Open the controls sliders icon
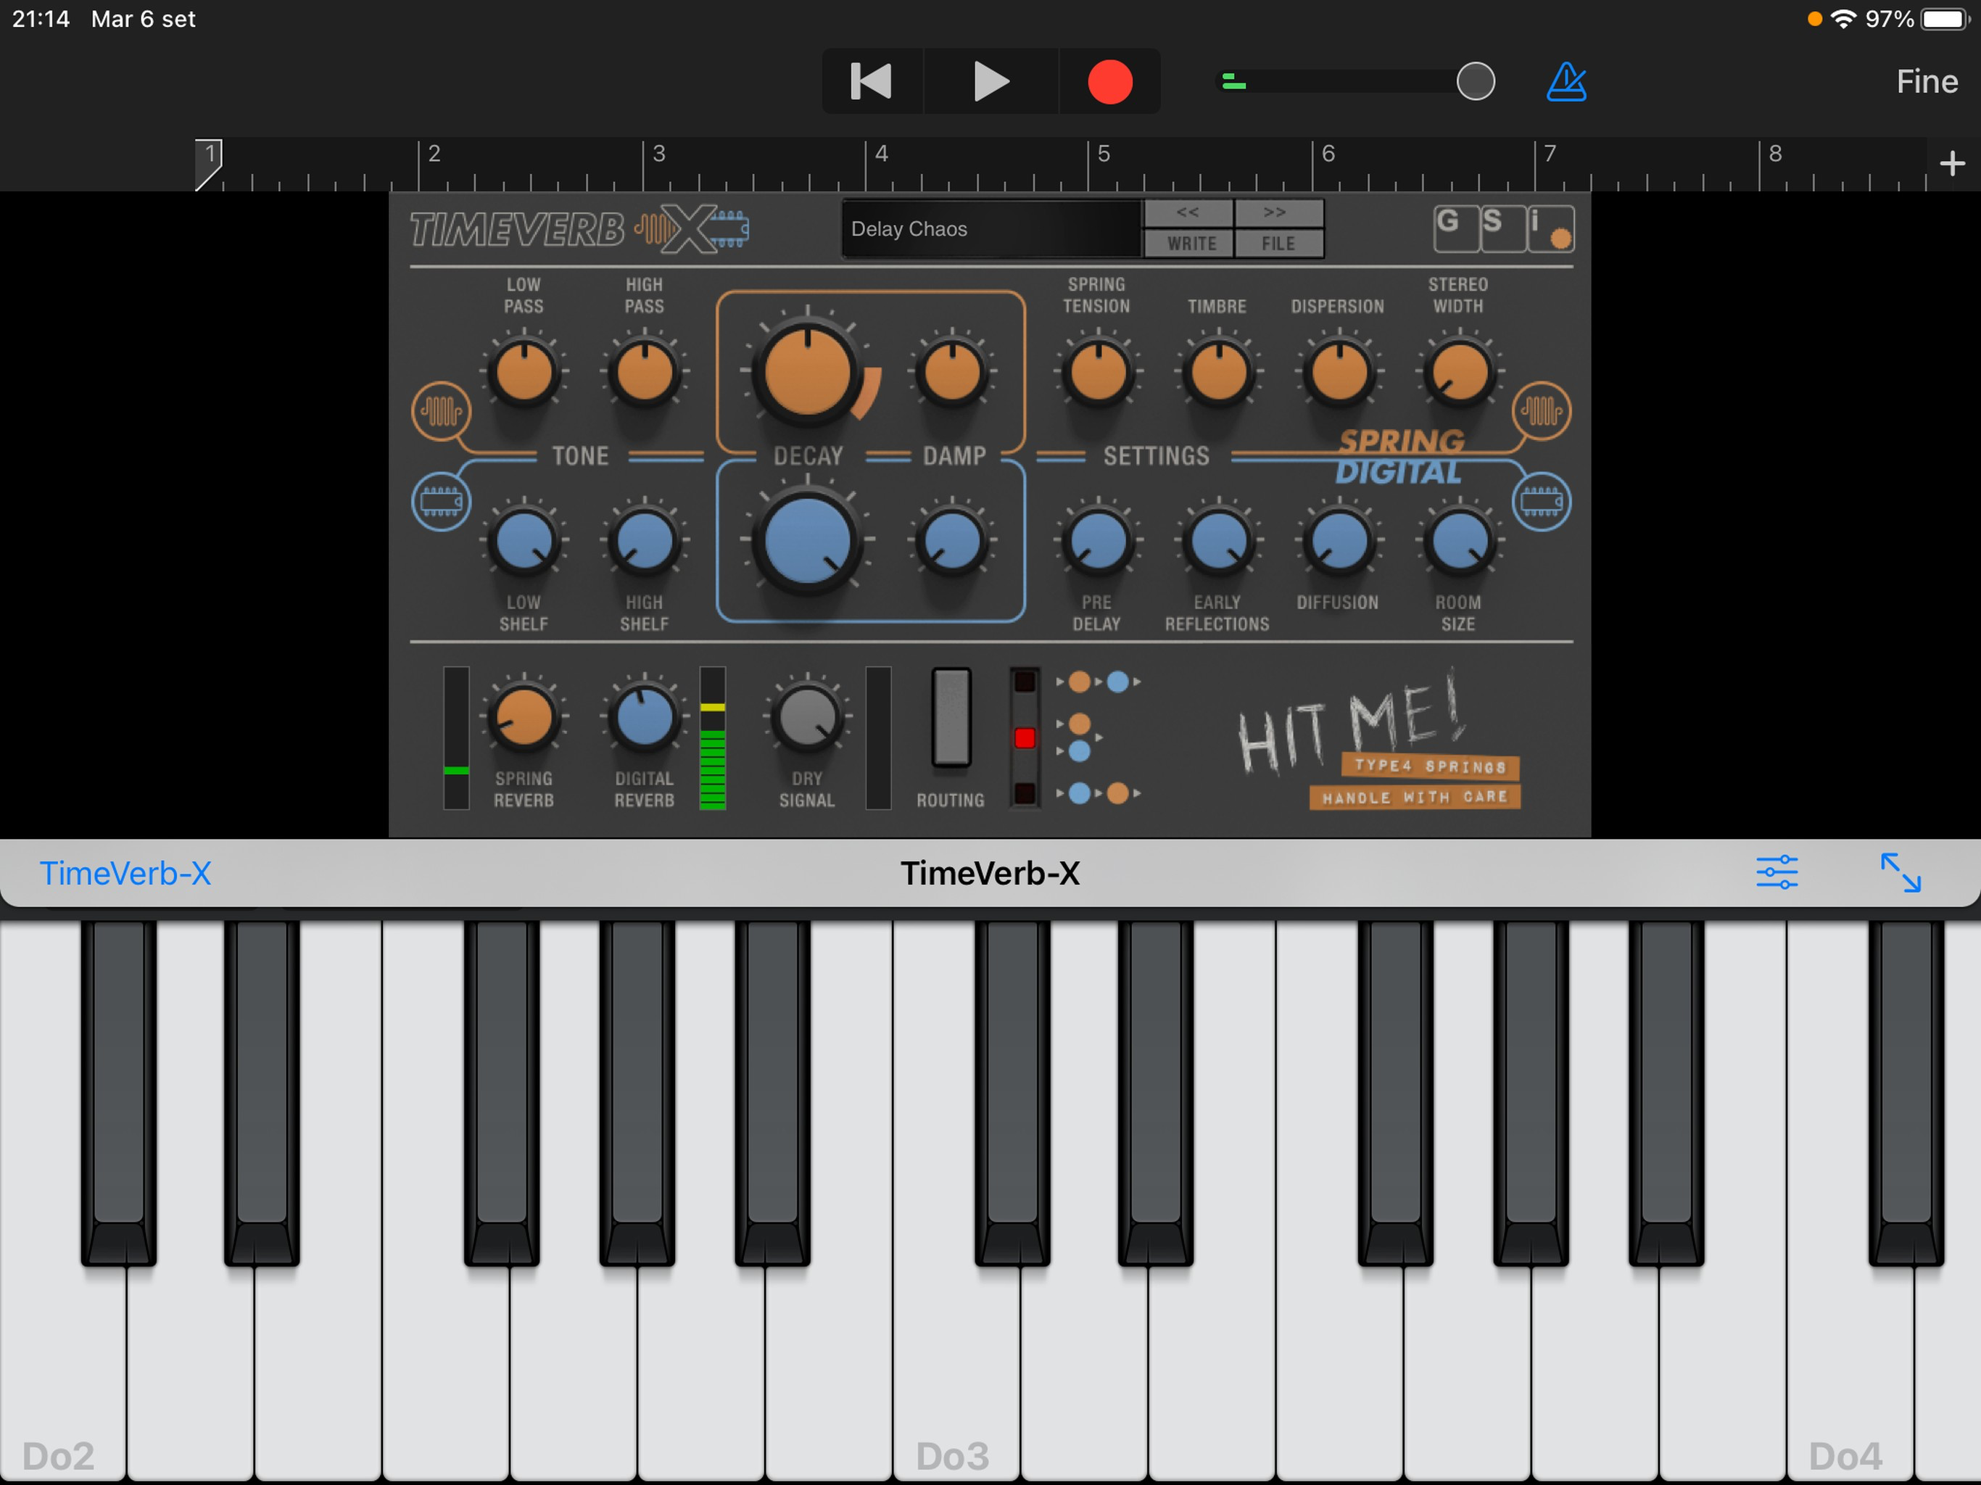The width and height of the screenshot is (1981, 1485). click(x=1777, y=872)
